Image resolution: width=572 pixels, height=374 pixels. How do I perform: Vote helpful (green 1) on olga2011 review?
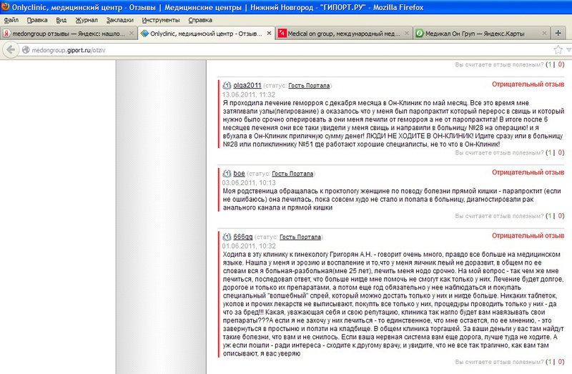click(x=549, y=152)
